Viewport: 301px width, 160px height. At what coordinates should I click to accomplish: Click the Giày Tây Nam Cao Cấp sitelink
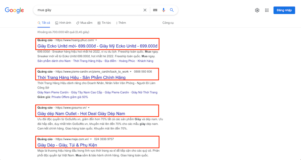87,92
